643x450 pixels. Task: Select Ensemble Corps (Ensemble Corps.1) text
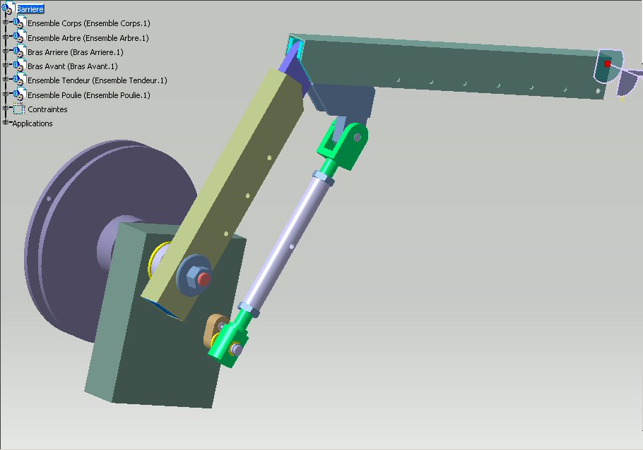88,23
